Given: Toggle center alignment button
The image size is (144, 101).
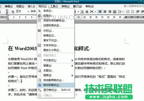Looking at the screenshot, I should click(x=105, y=12).
